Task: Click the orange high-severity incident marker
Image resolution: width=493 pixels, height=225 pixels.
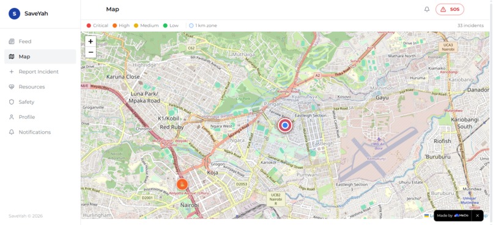Action: [182, 184]
